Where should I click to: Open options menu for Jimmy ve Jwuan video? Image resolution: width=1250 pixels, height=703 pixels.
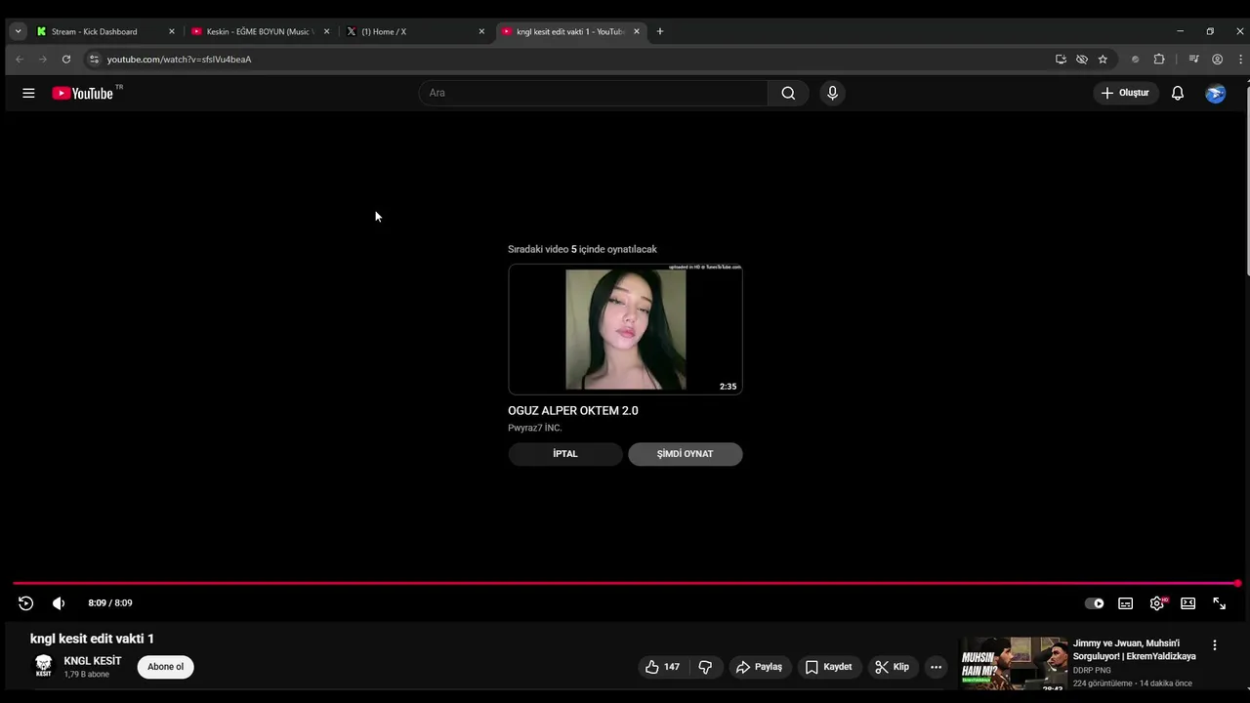point(1215,645)
